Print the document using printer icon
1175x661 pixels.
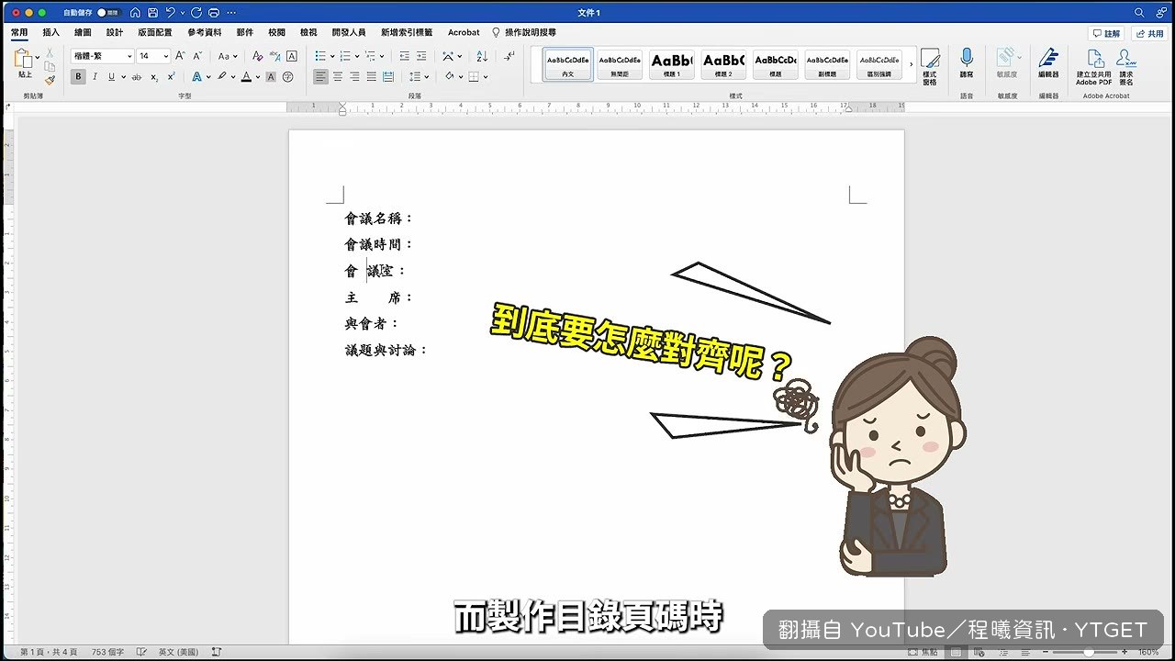(x=214, y=13)
